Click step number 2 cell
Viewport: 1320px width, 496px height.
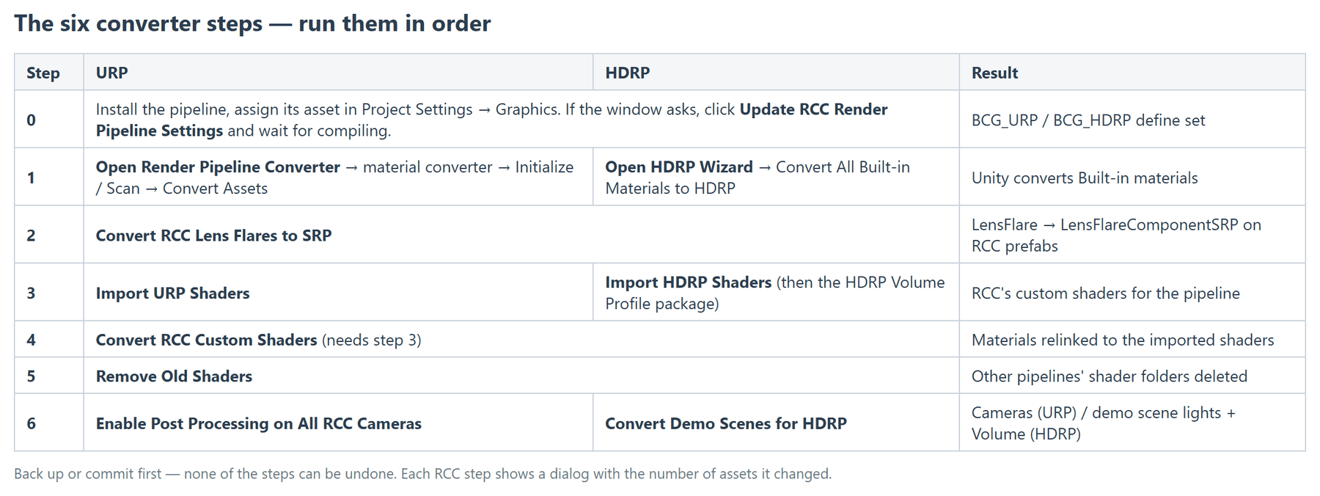coord(49,235)
